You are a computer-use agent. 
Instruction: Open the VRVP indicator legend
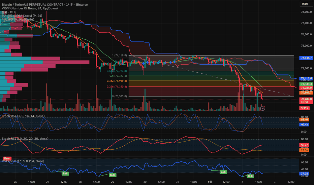30,8
